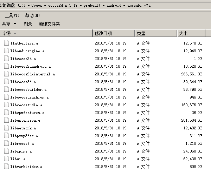Screen dimensions: 211x169
Task: Go to cocos2d-x-3.17 in the address bar
Action: [x=63, y=5]
